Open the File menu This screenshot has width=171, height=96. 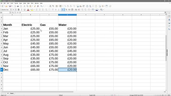(1, 3)
